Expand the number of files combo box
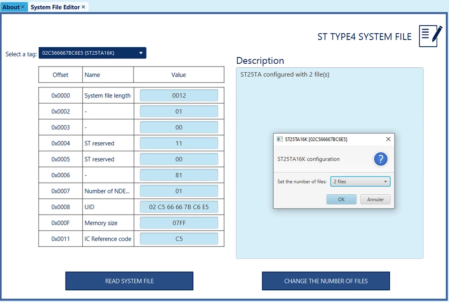Image resolution: width=449 pixels, height=302 pixels. click(360, 182)
